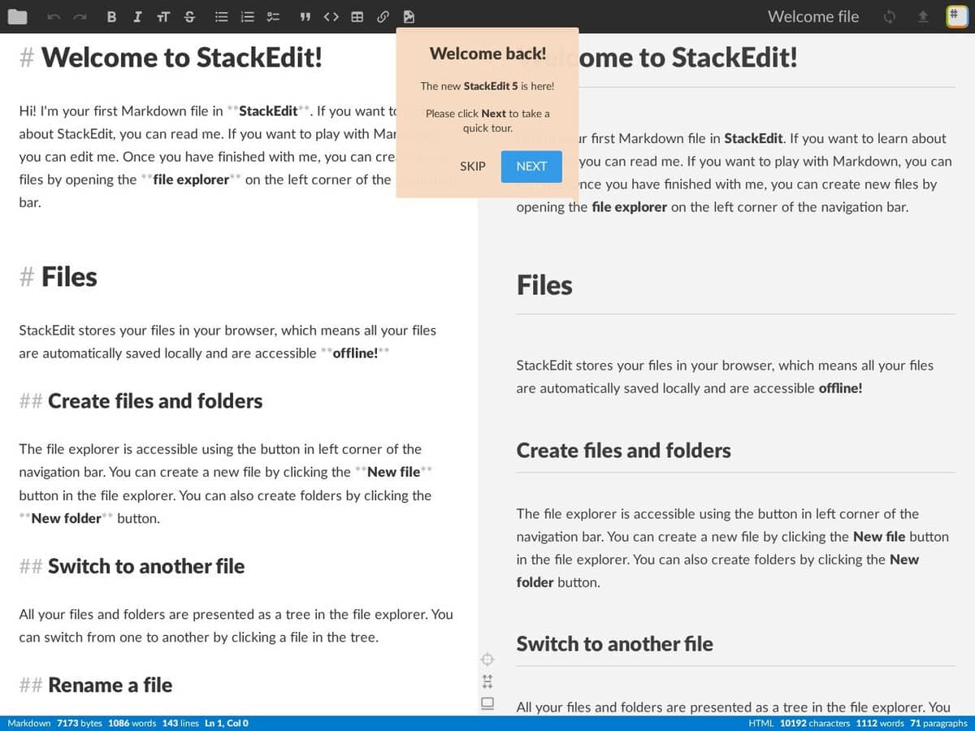Click the '# Files' heading in the editor

click(x=58, y=277)
